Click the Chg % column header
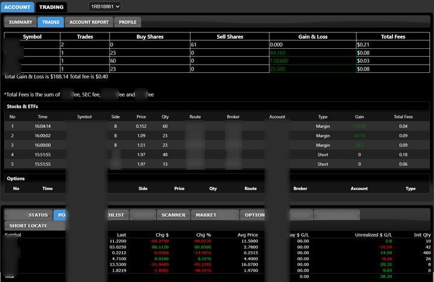 coord(204,234)
